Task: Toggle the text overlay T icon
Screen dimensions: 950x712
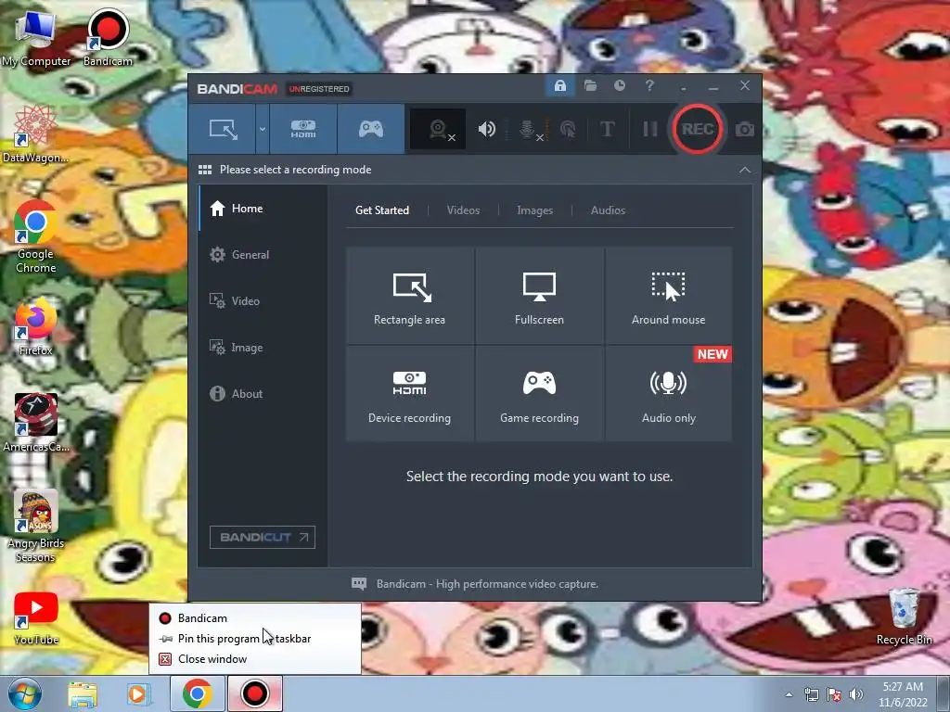Action: point(607,129)
